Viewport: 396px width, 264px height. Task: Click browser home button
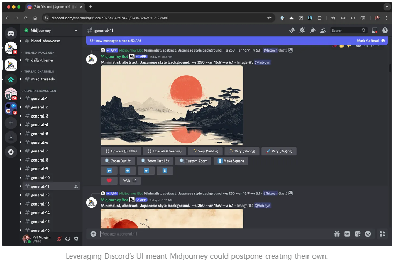click(35, 18)
